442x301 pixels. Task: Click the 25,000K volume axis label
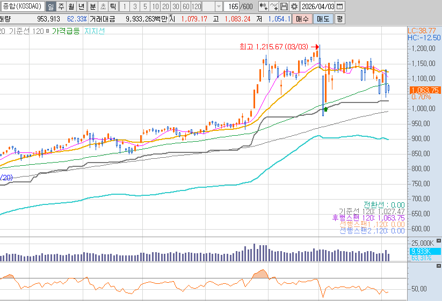(x=423, y=243)
